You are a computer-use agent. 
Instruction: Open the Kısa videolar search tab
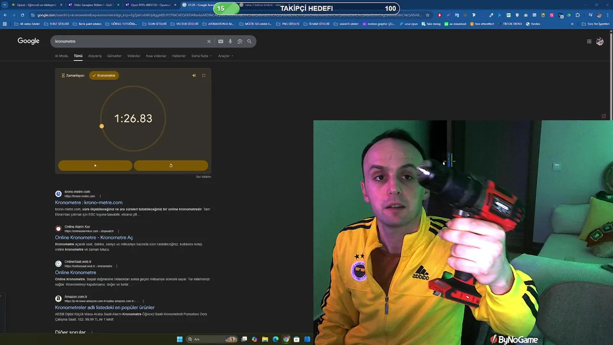(156, 56)
